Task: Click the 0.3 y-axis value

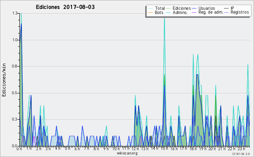Action: coord(15,119)
